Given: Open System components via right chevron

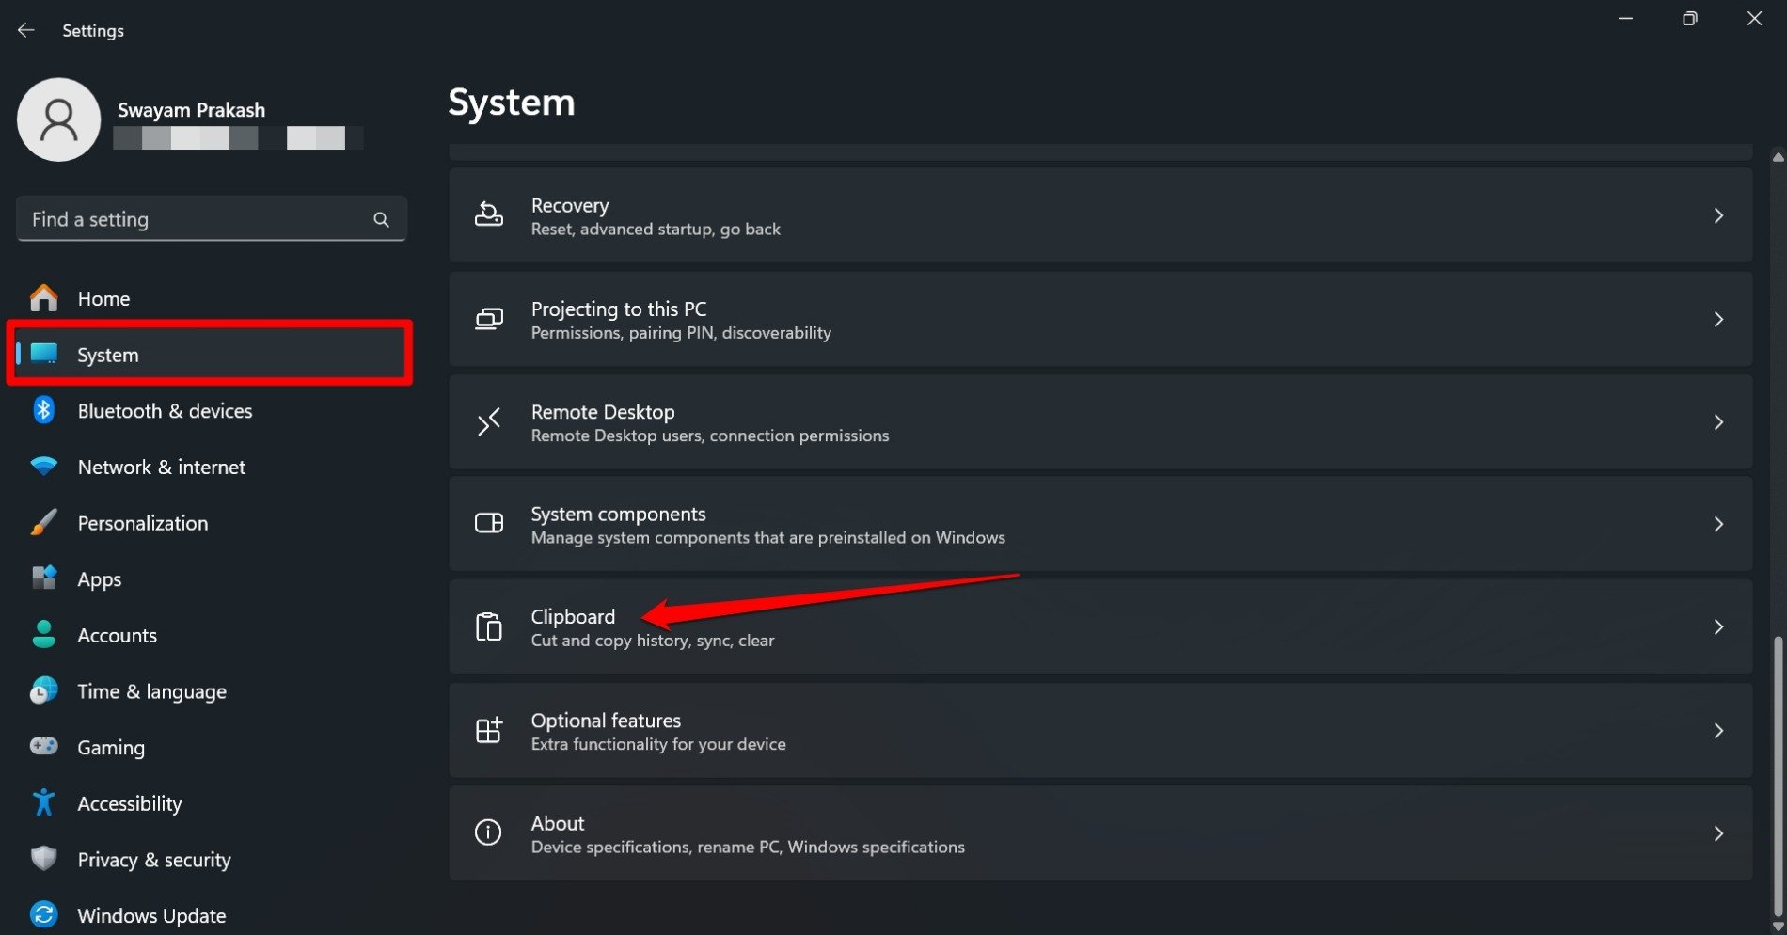Looking at the screenshot, I should point(1717,524).
